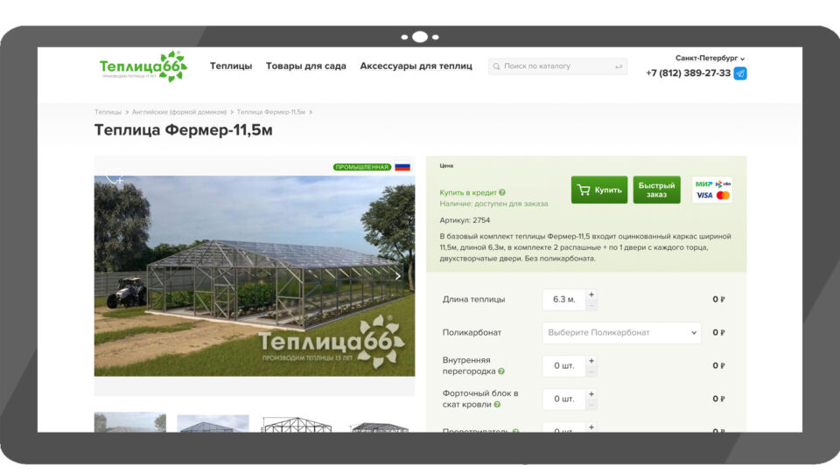Click the Теплица66 logo in header

[x=143, y=67]
